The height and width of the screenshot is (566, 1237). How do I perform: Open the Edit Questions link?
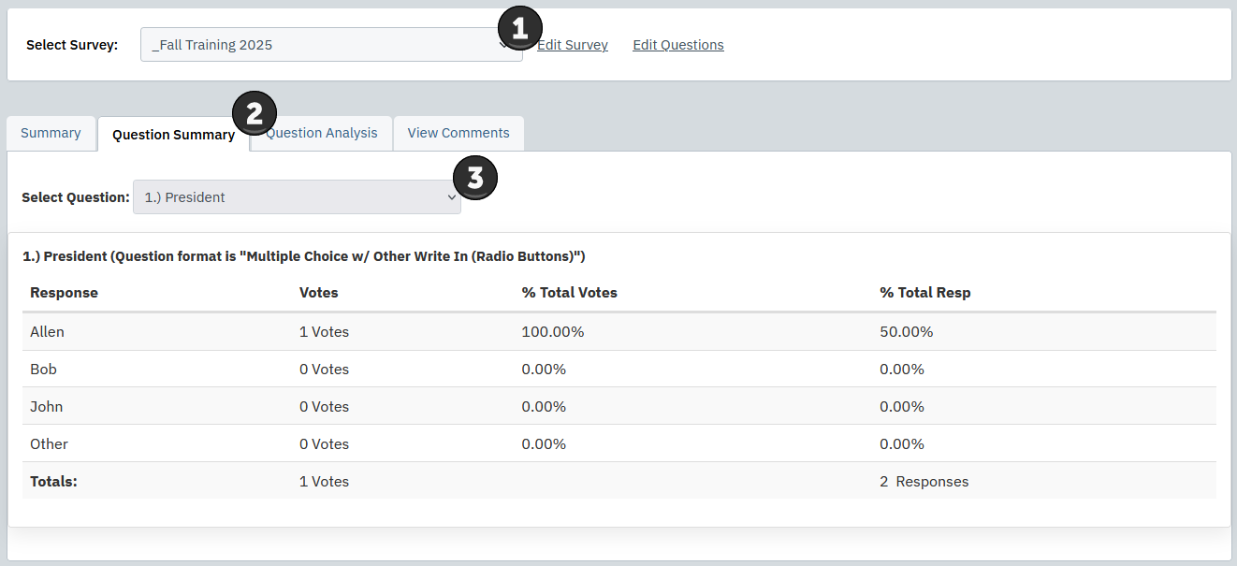coord(677,45)
